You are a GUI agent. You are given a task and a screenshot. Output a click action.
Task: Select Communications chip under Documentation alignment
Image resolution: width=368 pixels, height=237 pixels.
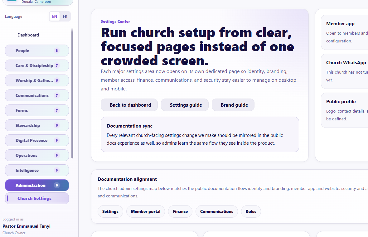point(217,211)
